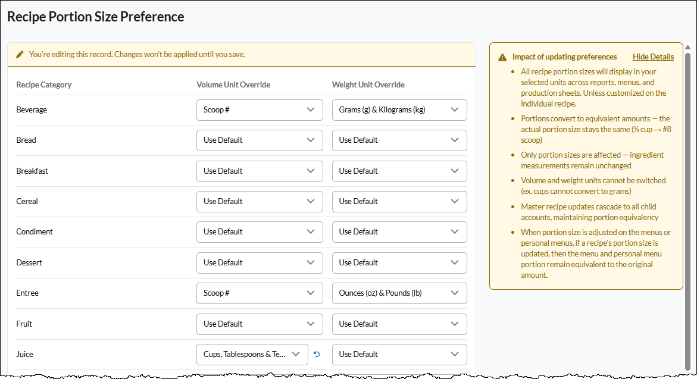The height and width of the screenshot is (379, 697).
Task: Expand Dessert weight unit override
Action: [399, 262]
